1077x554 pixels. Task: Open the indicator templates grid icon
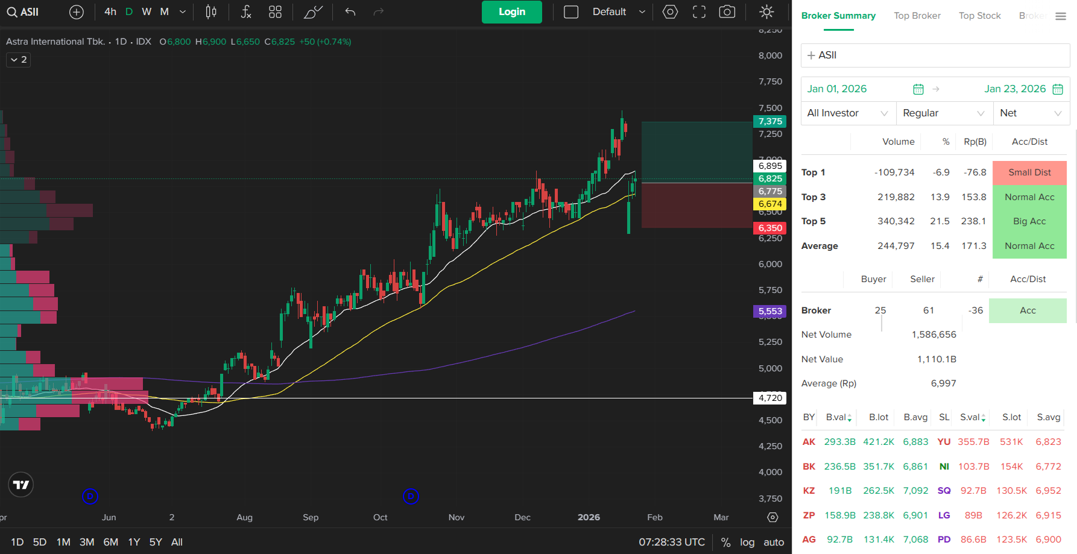pos(275,12)
